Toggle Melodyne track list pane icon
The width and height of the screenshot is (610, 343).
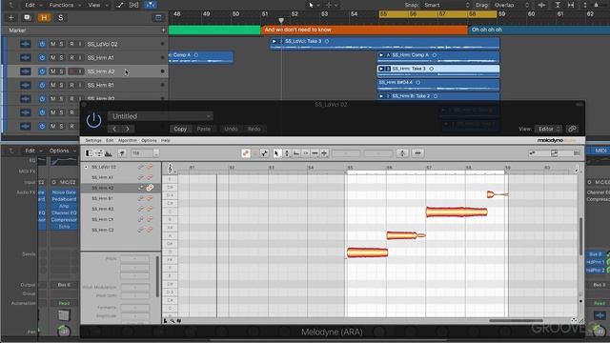(89, 153)
